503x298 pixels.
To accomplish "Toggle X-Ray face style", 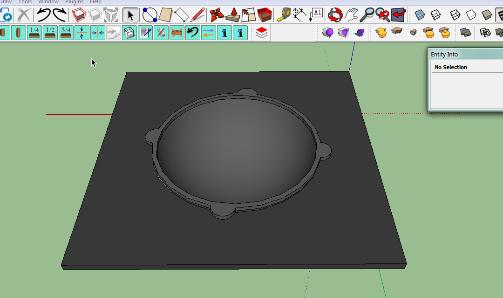I will coord(420,15).
